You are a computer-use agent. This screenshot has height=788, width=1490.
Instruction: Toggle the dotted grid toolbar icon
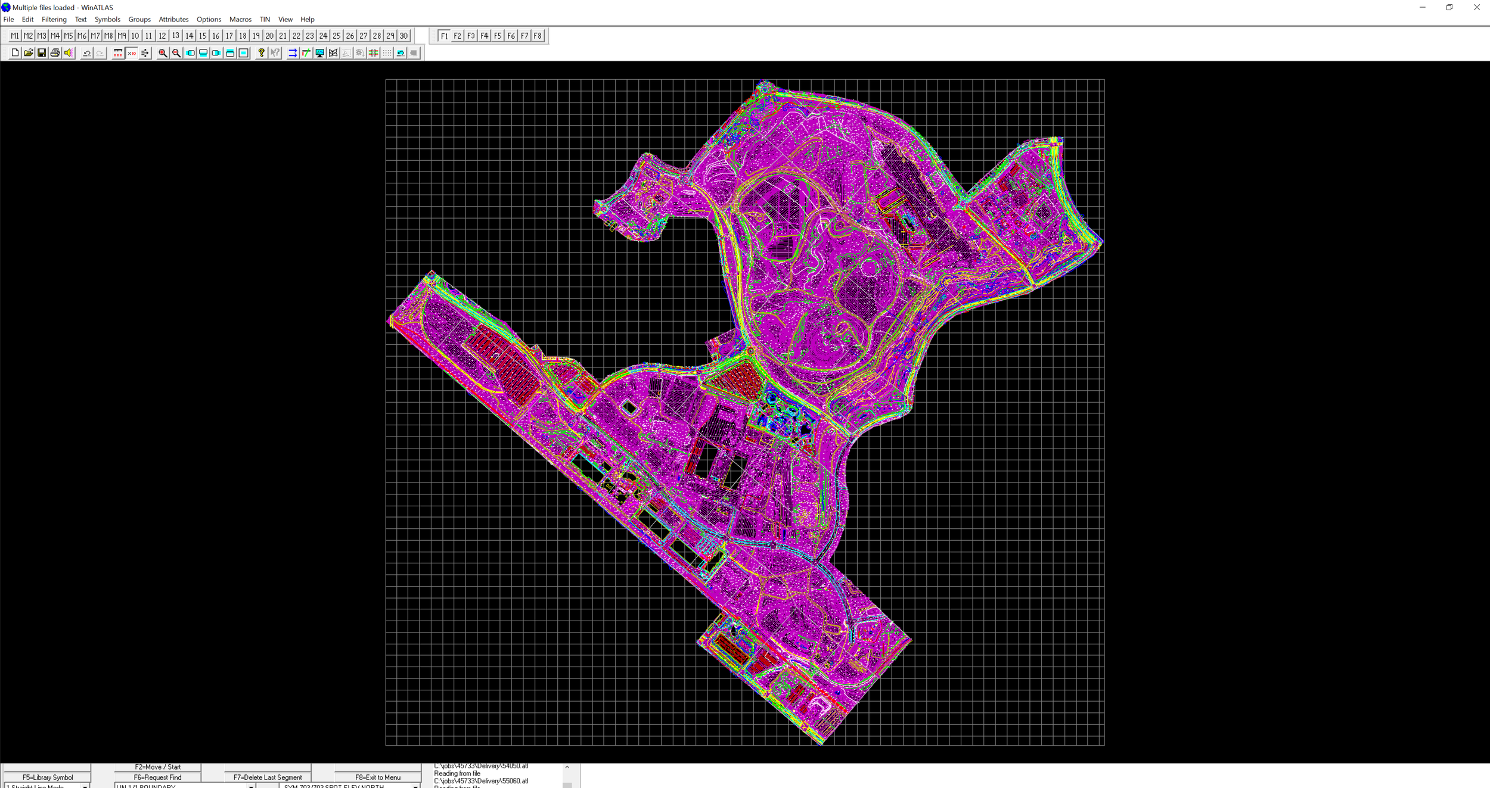pos(387,53)
